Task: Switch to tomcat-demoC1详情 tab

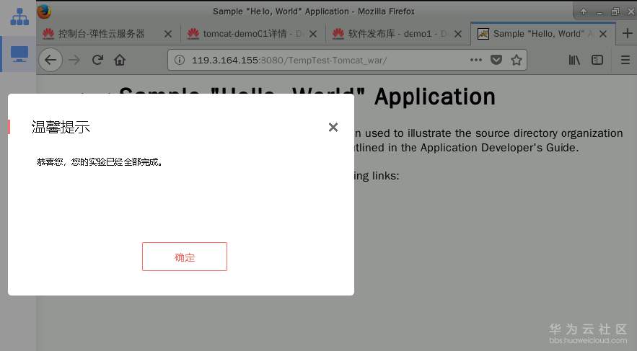Action: (252, 34)
